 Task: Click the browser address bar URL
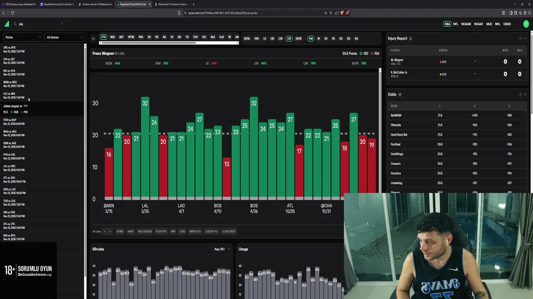(x=223, y=13)
